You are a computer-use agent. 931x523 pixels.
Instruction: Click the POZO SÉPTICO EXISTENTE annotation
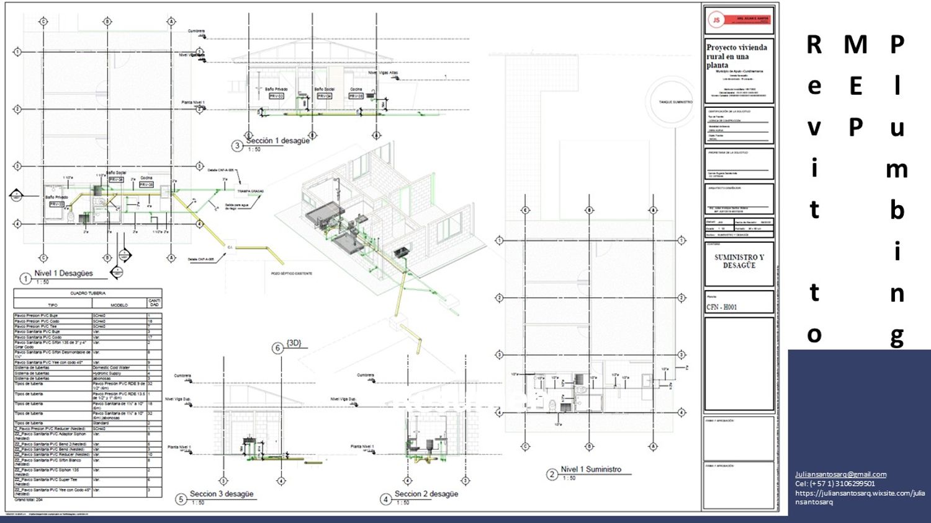click(x=291, y=273)
